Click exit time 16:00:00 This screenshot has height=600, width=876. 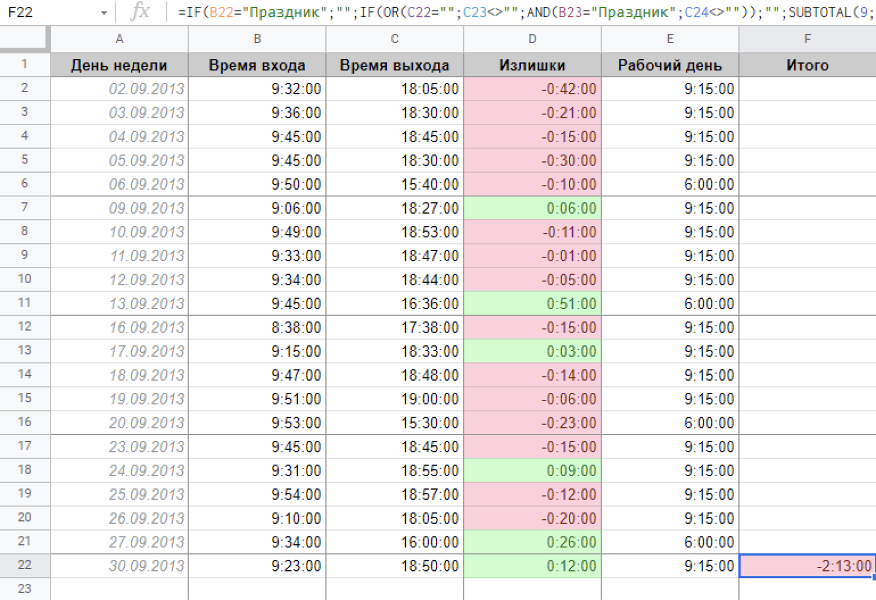[395, 542]
